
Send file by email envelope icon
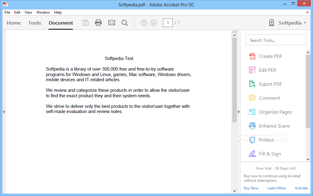click(112, 23)
